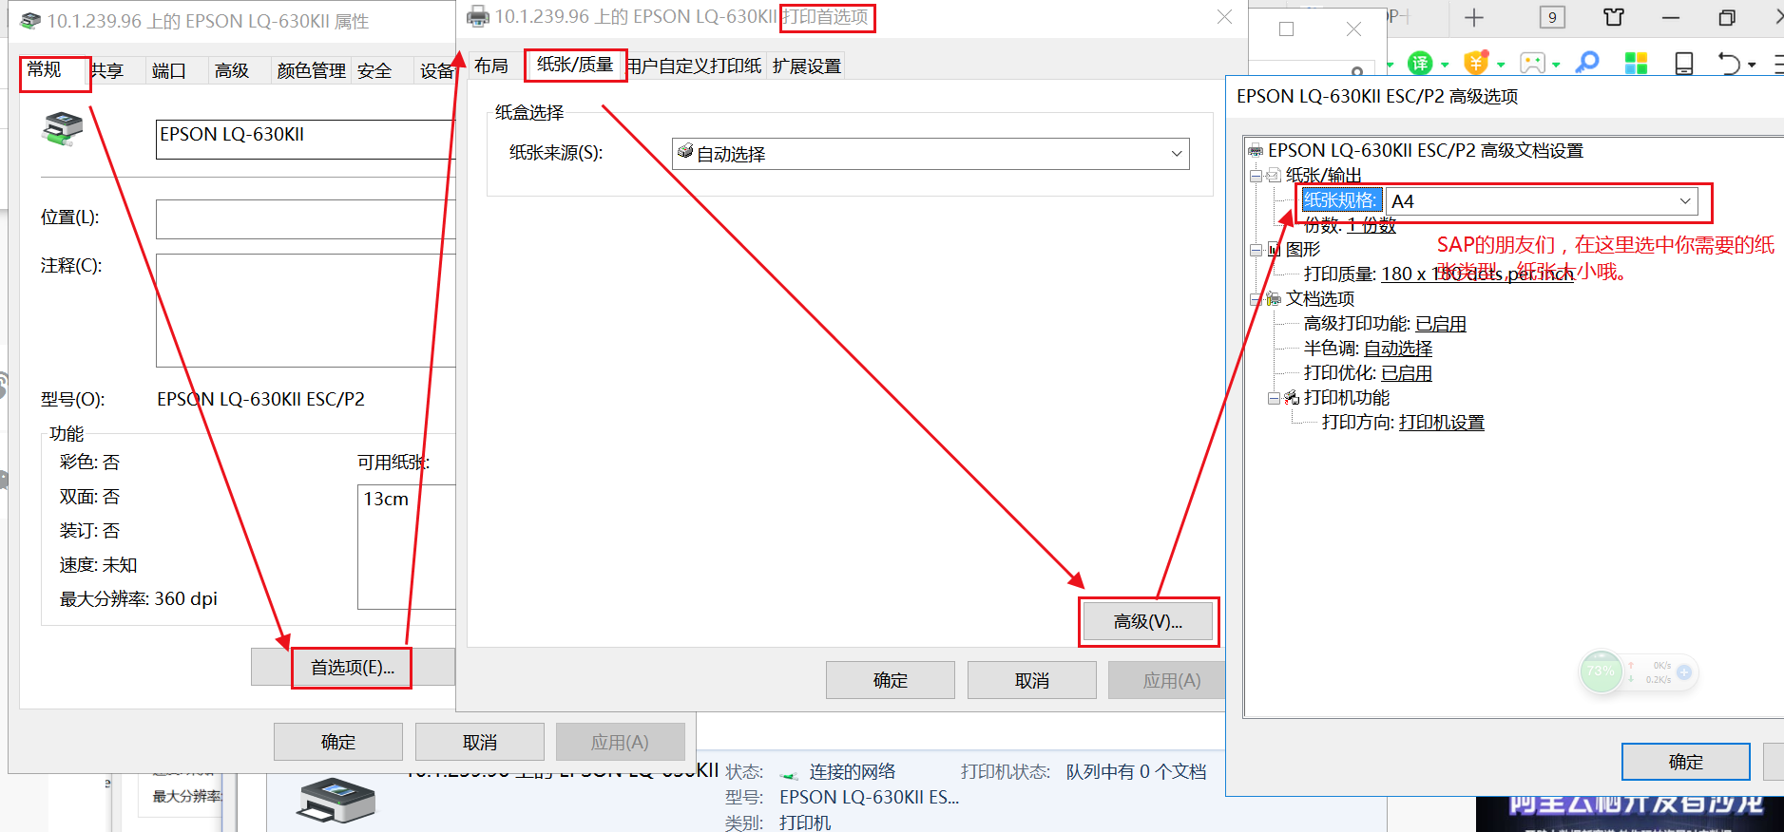Screen dimensions: 1784x832
Task: Switch to the 常规 tab
Action: (44, 69)
